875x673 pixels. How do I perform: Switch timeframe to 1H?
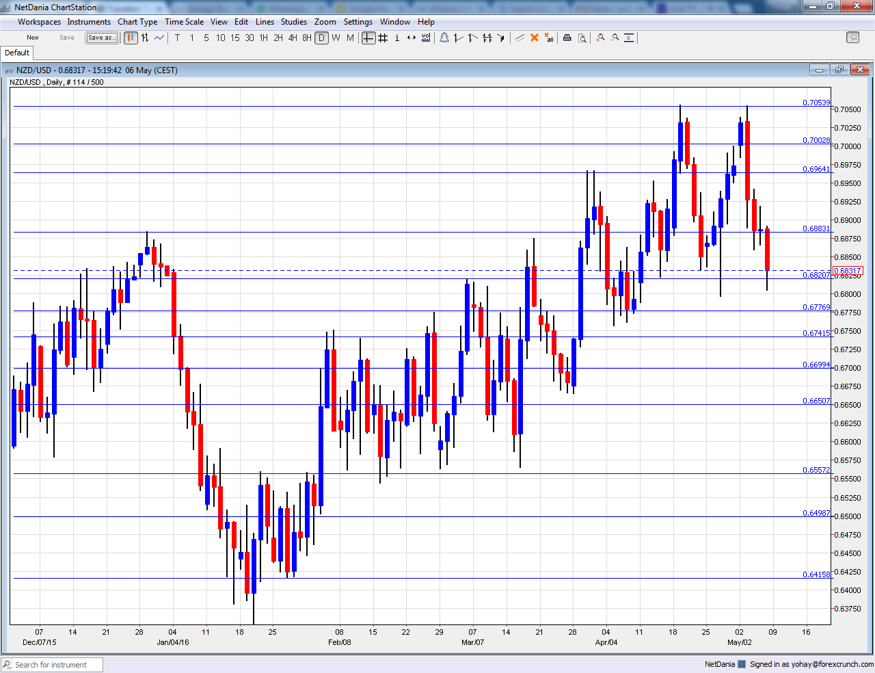pyautogui.click(x=263, y=38)
